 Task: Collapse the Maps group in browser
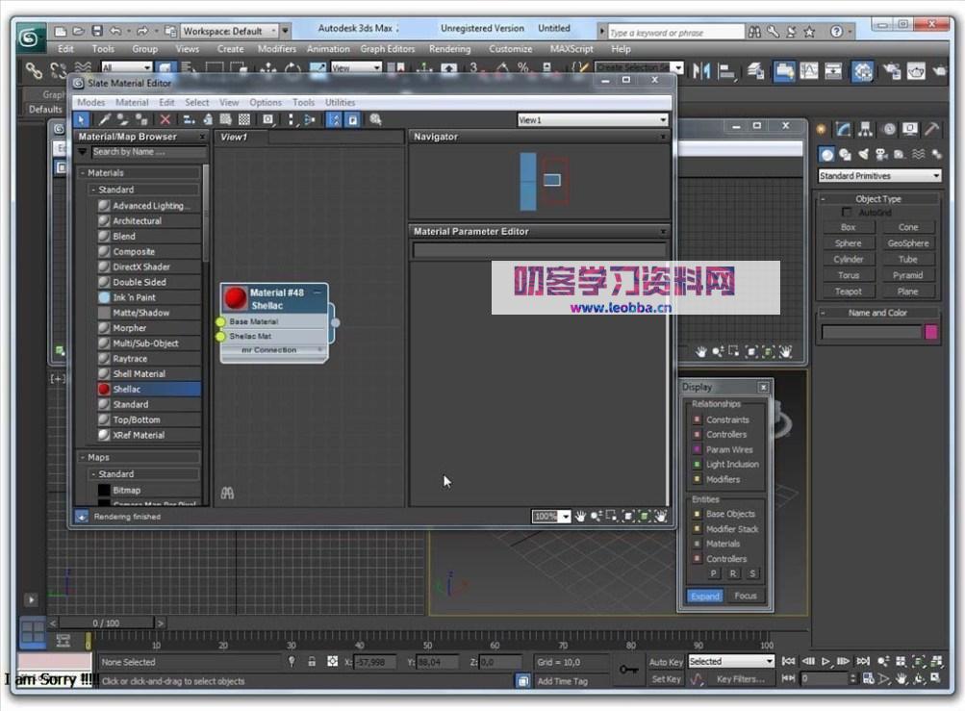[x=83, y=457]
